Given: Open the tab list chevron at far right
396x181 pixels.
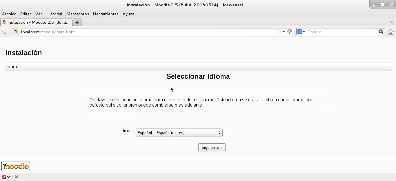Looking at the screenshot, I should click(392, 22).
